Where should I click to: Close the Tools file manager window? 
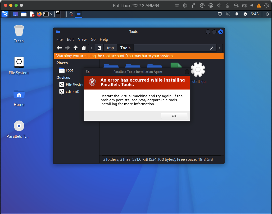click(x=220, y=32)
